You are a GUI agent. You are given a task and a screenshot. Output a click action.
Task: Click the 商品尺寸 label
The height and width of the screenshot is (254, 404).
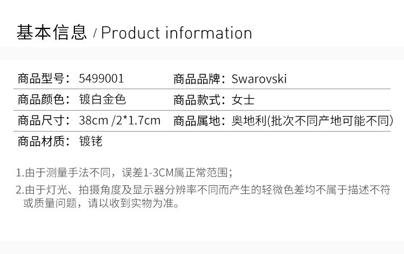coord(43,120)
